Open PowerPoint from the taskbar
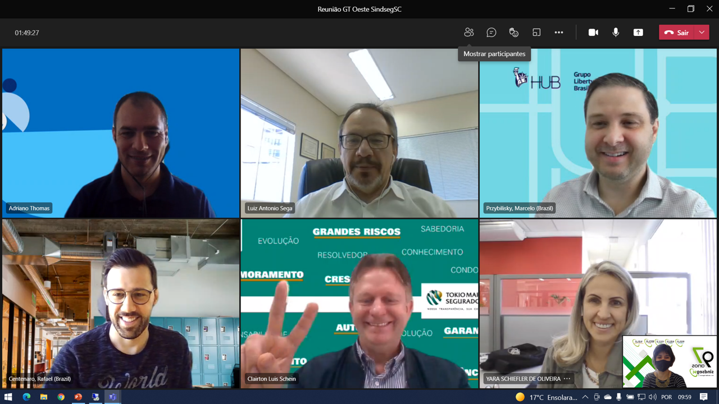This screenshot has height=404, width=719. [78, 397]
